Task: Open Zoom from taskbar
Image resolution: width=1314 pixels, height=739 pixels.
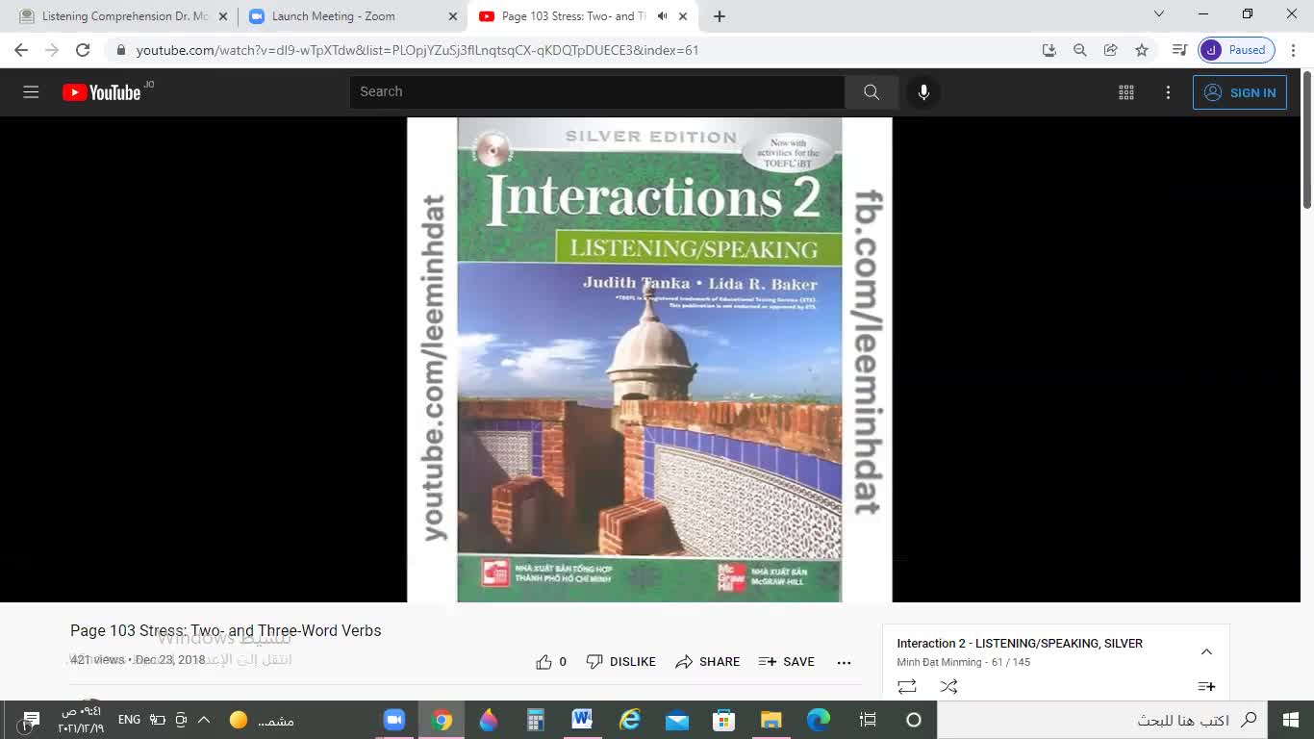Action: click(x=393, y=720)
